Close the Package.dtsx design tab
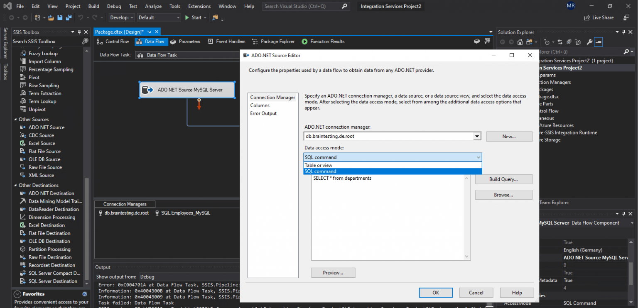638x308 pixels. pos(157,32)
